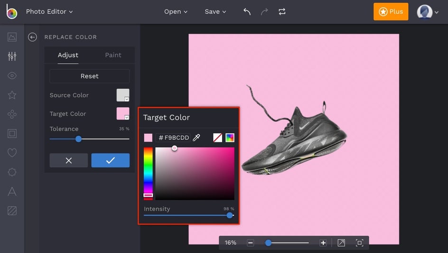Click the eyedropper tool in Target Color
This screenshot has height=253, width=448.
pos(196,138)
